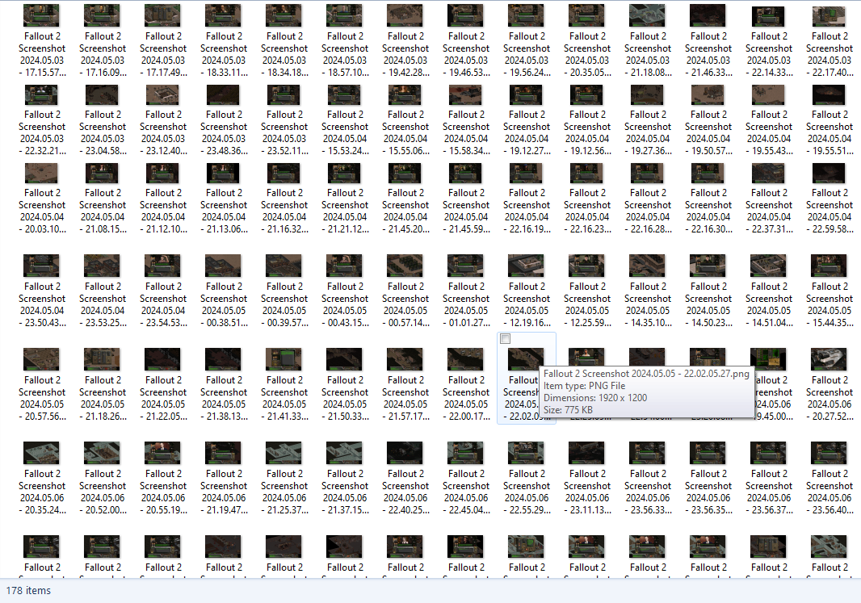861x603 pixels.
Task: Click file name ending 2024.05.03 - 19.46.53
Action: tap(466, 54)
